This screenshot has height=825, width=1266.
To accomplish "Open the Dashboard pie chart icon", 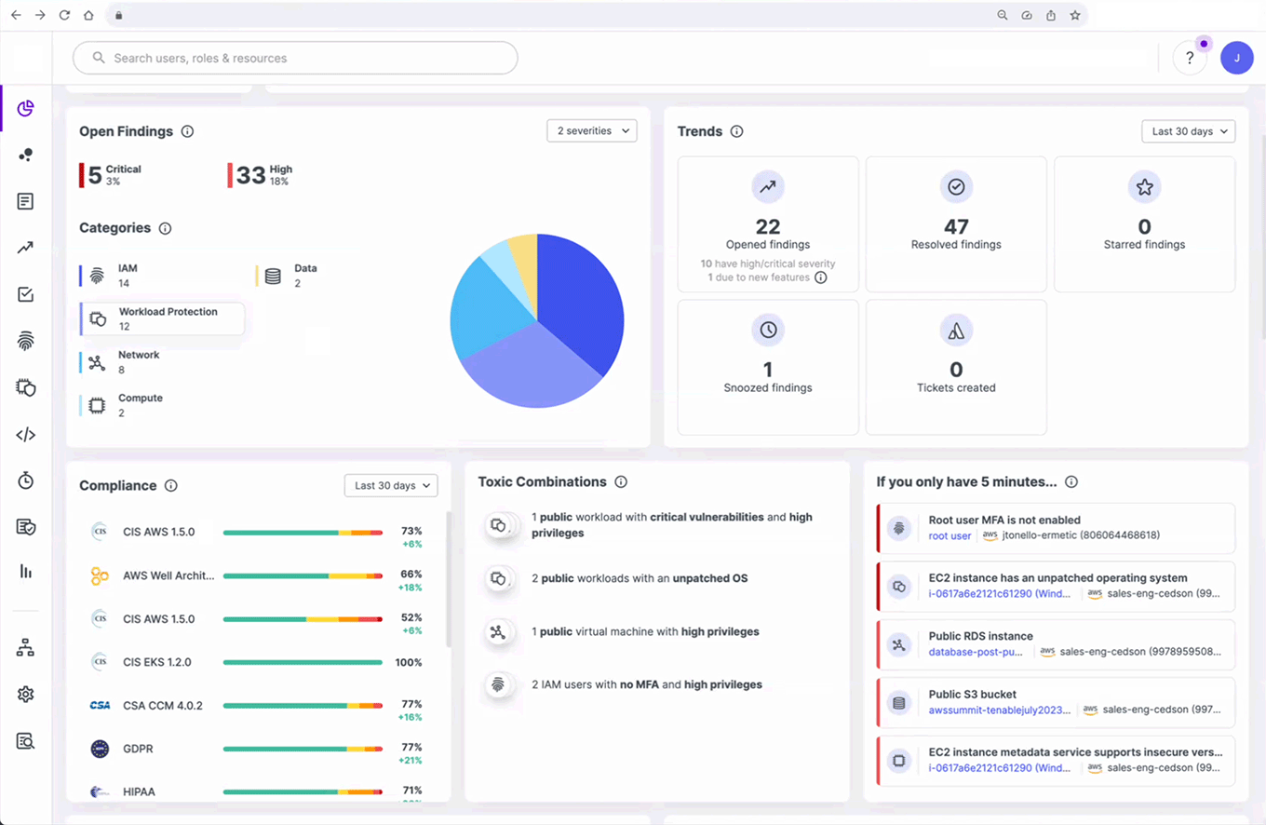I will [x=25, y=108].
